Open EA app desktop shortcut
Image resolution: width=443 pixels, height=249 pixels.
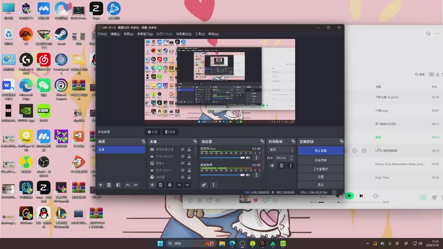(26, 37)
